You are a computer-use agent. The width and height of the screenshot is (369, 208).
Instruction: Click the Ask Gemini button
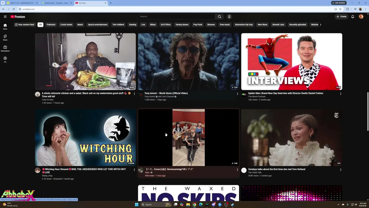[339, 3]
